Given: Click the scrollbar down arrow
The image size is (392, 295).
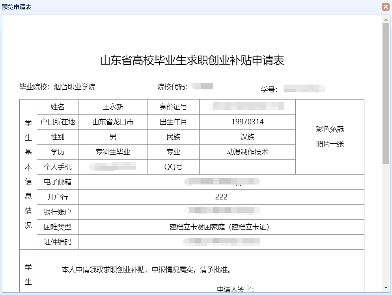Looking at the screenshot, I should [386, 287].
